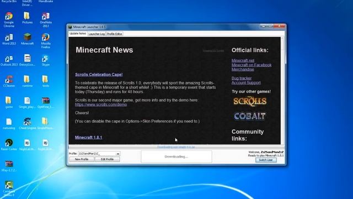The image size is (353, 199).
Task: Click the Downloading play button
Action: [176, 156]
